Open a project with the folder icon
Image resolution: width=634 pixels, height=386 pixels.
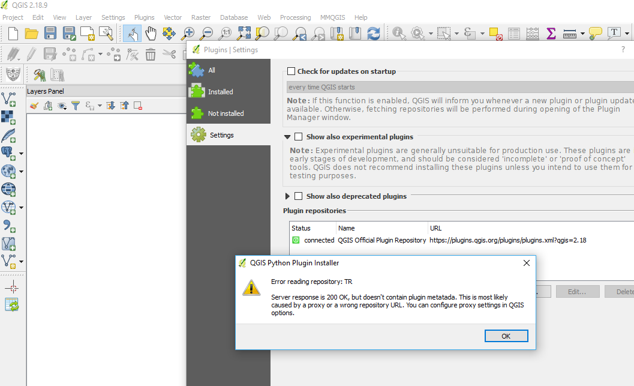click(x=32, y=33)
